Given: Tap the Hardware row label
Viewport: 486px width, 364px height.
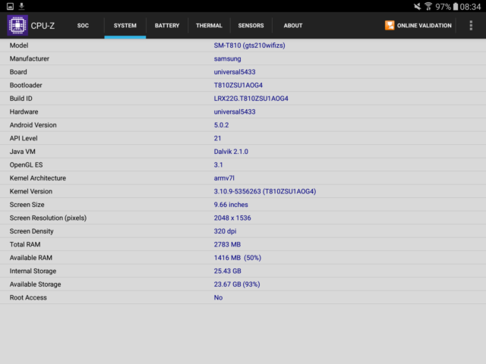Looking at the screenshot, I should (x=24, y=112).
